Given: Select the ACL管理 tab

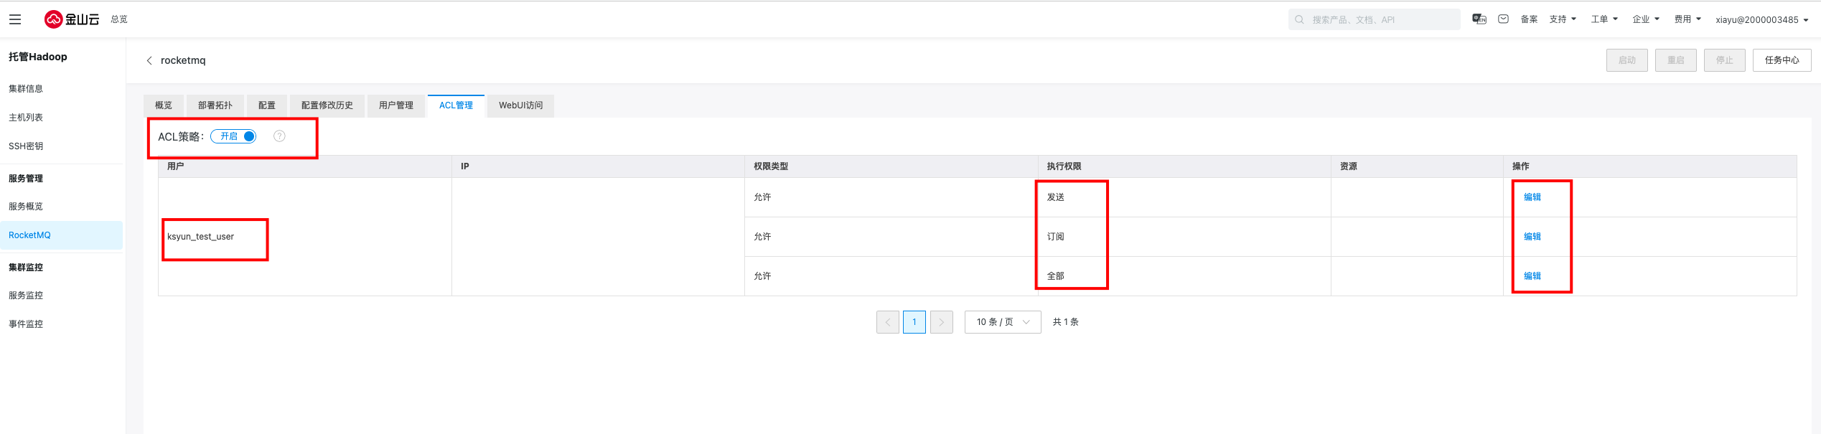Looking at the screenshot, I should coord(456,105).
